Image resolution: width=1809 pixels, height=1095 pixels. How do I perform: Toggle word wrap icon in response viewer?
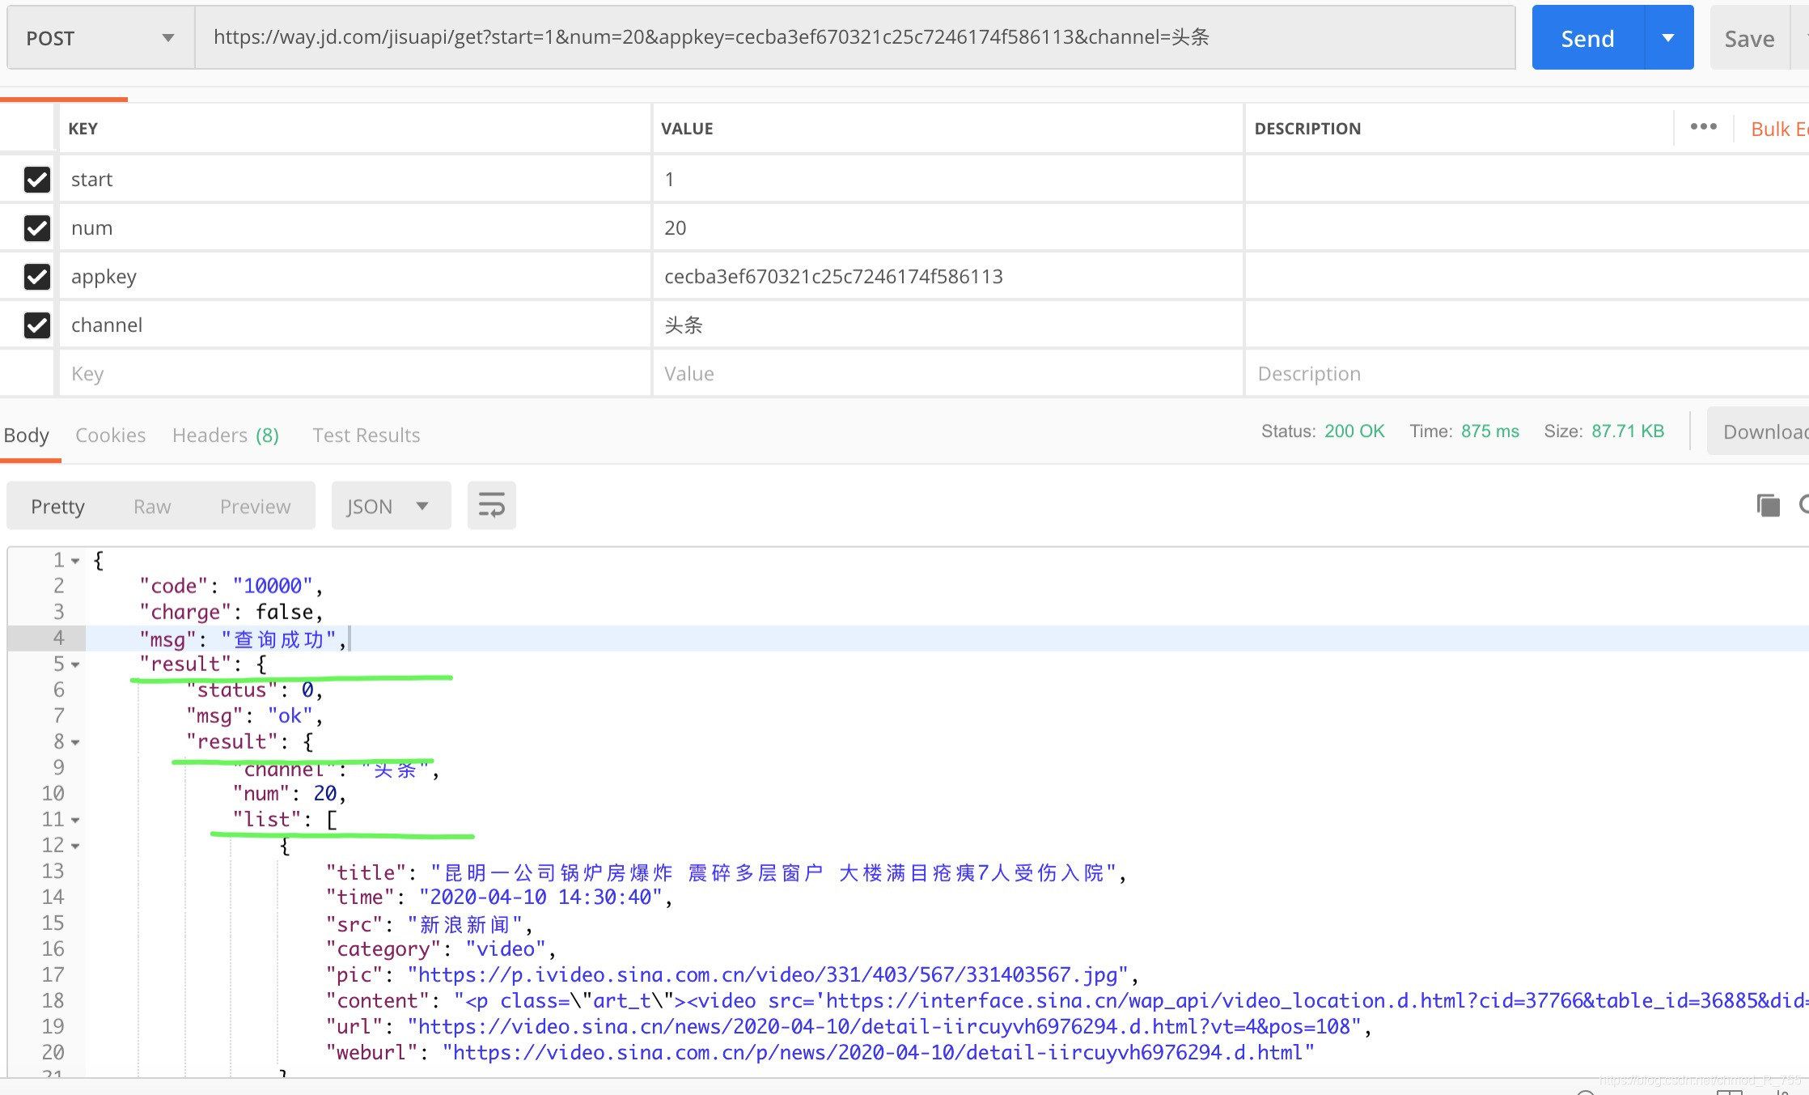point(491,506)
